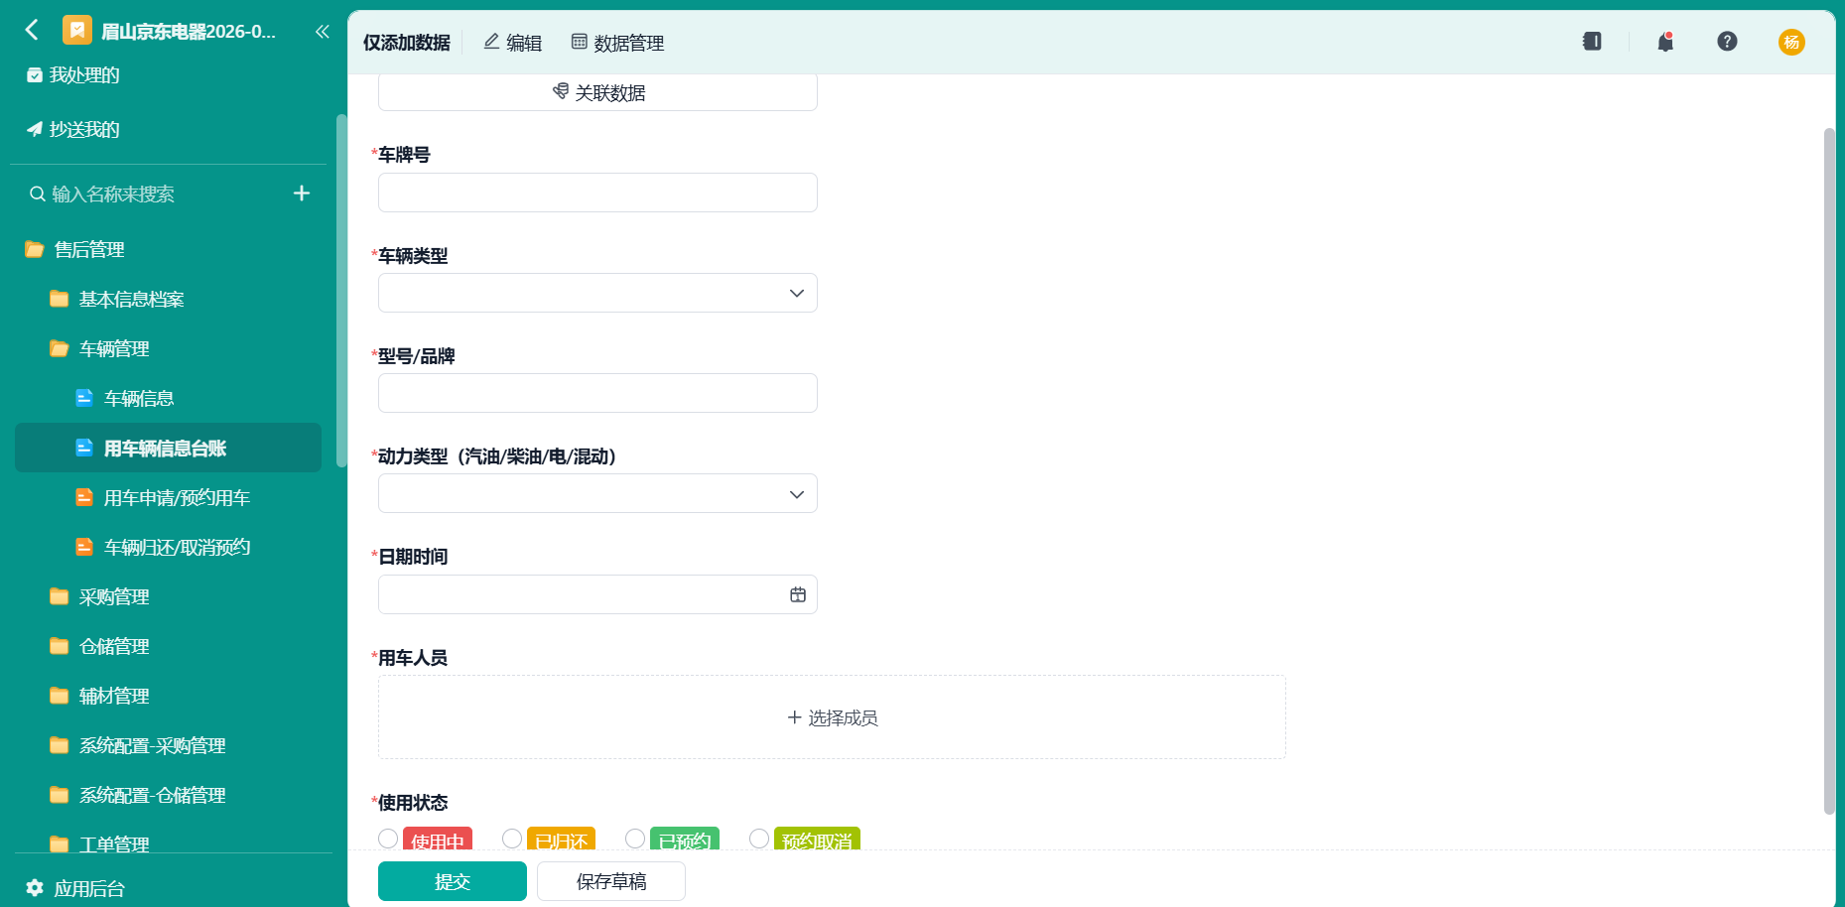This screenshot has width=1845, height=907.
Task: Open 抄送我的 menu item
Action: click(x=84, y=129)
